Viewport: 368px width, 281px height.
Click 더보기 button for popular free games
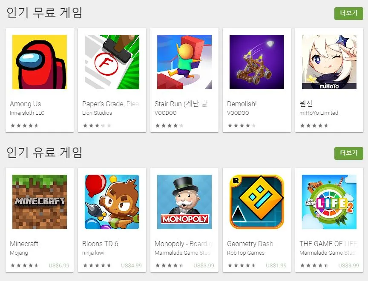pyautogui.click(x=349, y=13)
